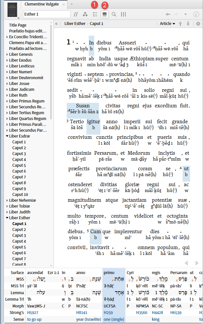
Task: Click the word Assueri in verse 1
Action: tap(127, 43)
